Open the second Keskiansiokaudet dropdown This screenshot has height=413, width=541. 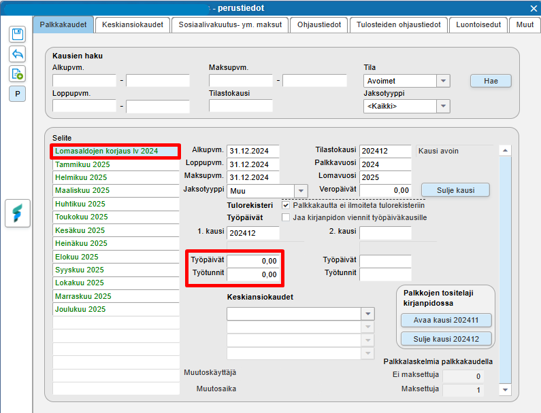click(x=367, y=327)
